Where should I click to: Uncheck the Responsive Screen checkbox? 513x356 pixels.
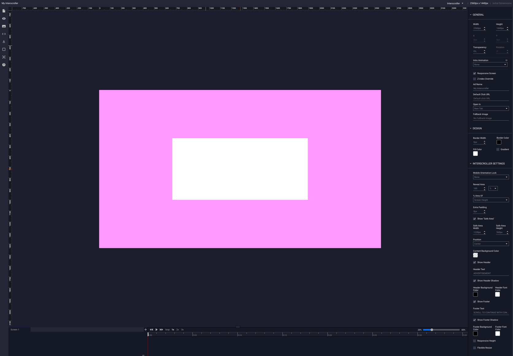pos(474,73)
